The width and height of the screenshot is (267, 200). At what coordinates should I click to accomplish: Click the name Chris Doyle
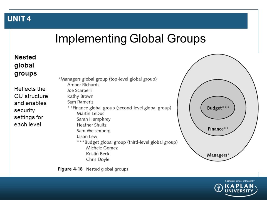pos(98,159)
